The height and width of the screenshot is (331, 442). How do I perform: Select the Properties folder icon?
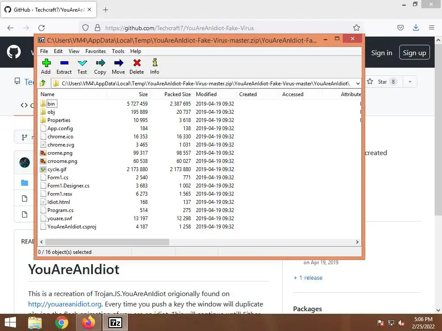click(43, 120)
